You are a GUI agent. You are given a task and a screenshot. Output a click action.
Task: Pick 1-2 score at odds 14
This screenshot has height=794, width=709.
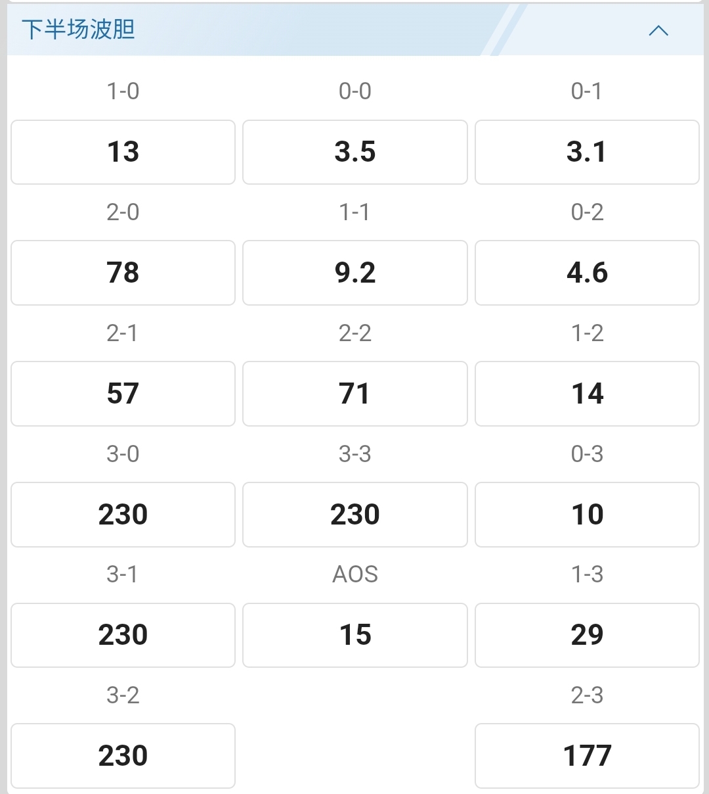coord(587,394)
